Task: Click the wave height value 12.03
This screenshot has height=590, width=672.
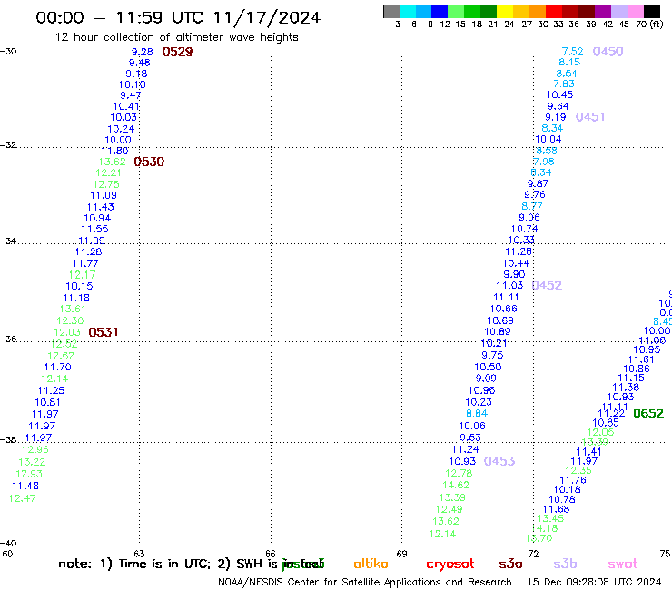Action: point(67,332)
